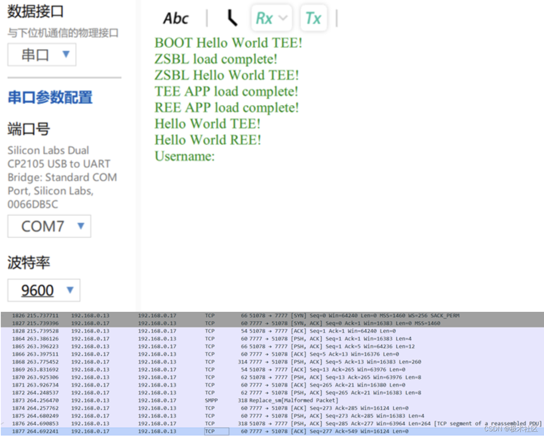Click the 'Username:' prompt line

(185, 156)
